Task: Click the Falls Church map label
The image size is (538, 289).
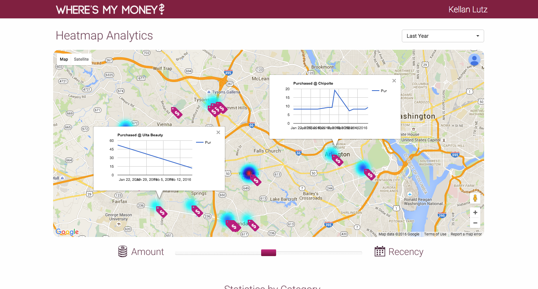Action: (x=267, y=151)
